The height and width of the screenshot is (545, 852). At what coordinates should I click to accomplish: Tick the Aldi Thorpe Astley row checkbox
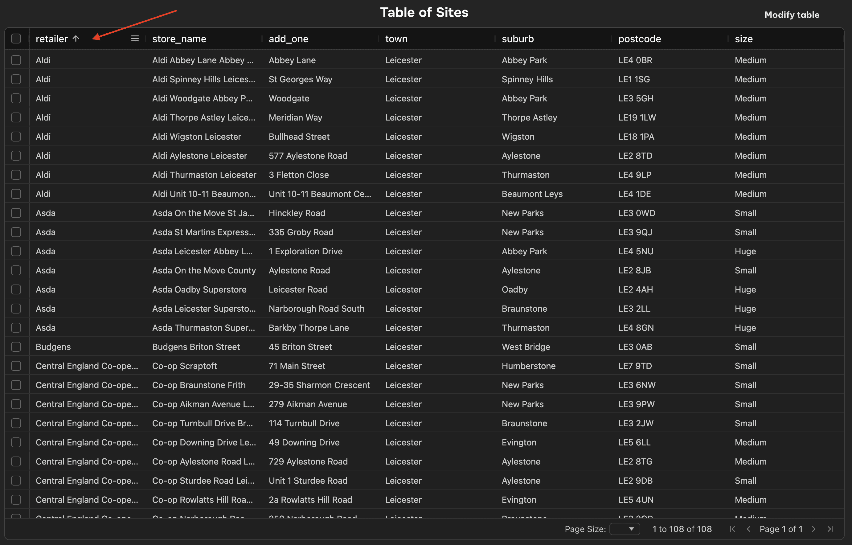[x=16, y=117]
